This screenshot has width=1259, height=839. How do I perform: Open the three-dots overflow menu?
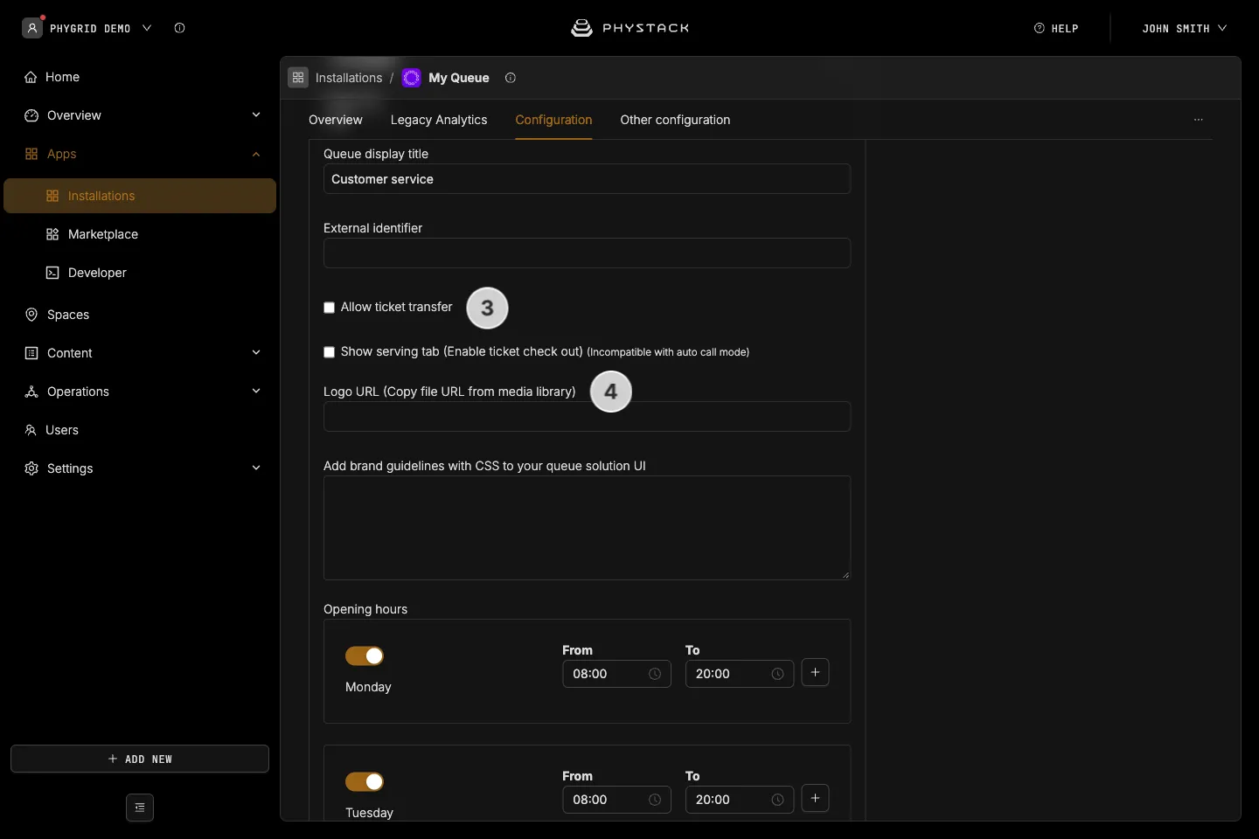tap(1199, 120)
